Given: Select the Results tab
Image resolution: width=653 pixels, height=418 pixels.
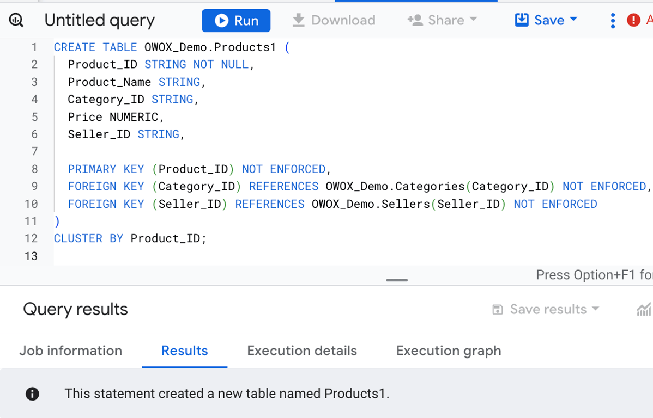Looking at the screenshot, I should [184, 351].
